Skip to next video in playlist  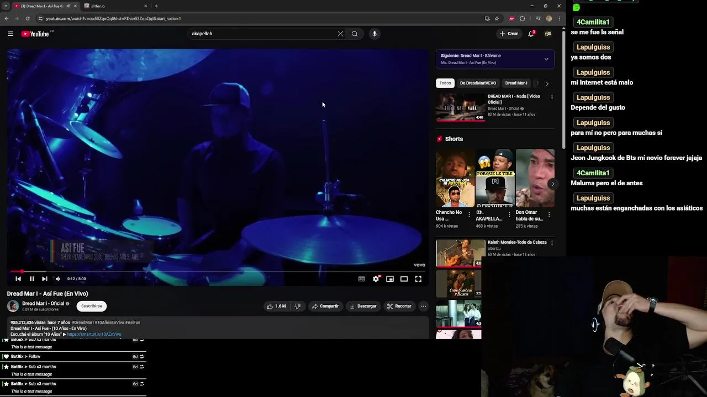[45, 279]
